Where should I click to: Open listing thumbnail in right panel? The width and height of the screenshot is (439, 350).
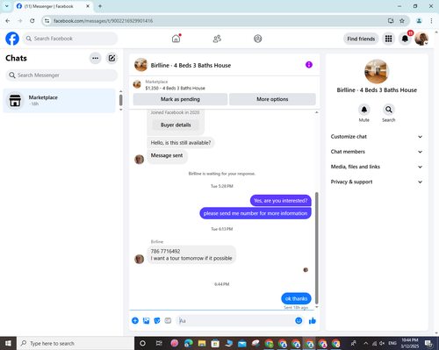click(377, 71)
